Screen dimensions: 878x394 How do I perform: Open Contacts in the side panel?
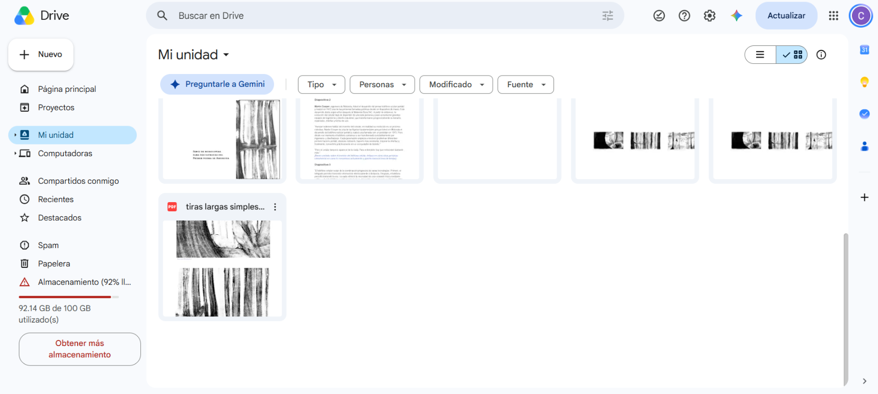[864, 146]
